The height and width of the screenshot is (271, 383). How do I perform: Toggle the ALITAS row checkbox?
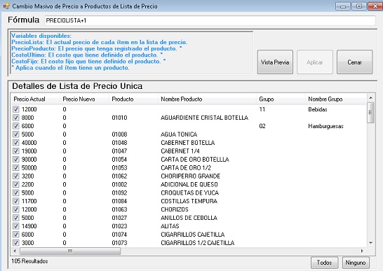(16, 226)
